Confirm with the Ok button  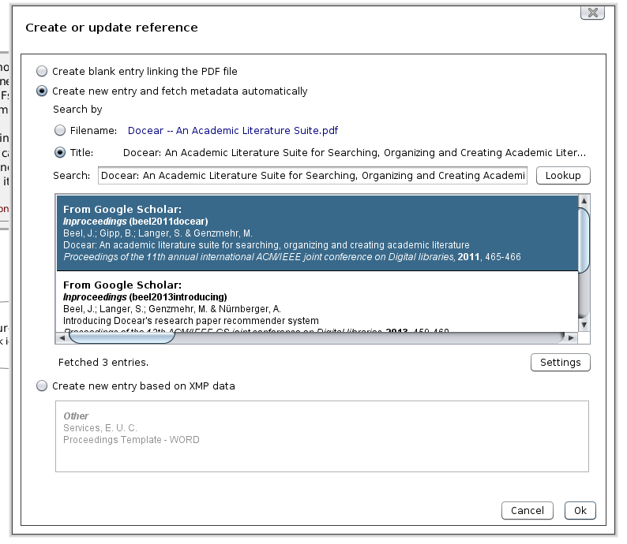[580, 510]
